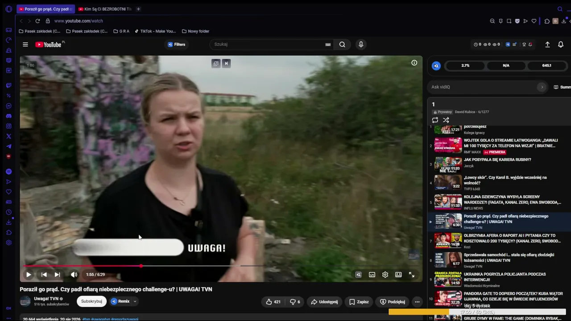The height and width of the screenshot is (321, 571).
Task: Open browser downloads icon
Action: pyautogui.click(x=564, y=21)
